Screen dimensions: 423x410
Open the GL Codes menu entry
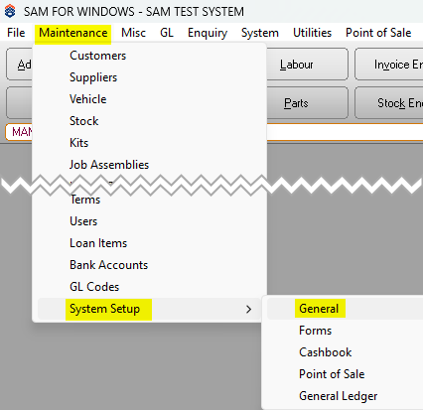94,287
